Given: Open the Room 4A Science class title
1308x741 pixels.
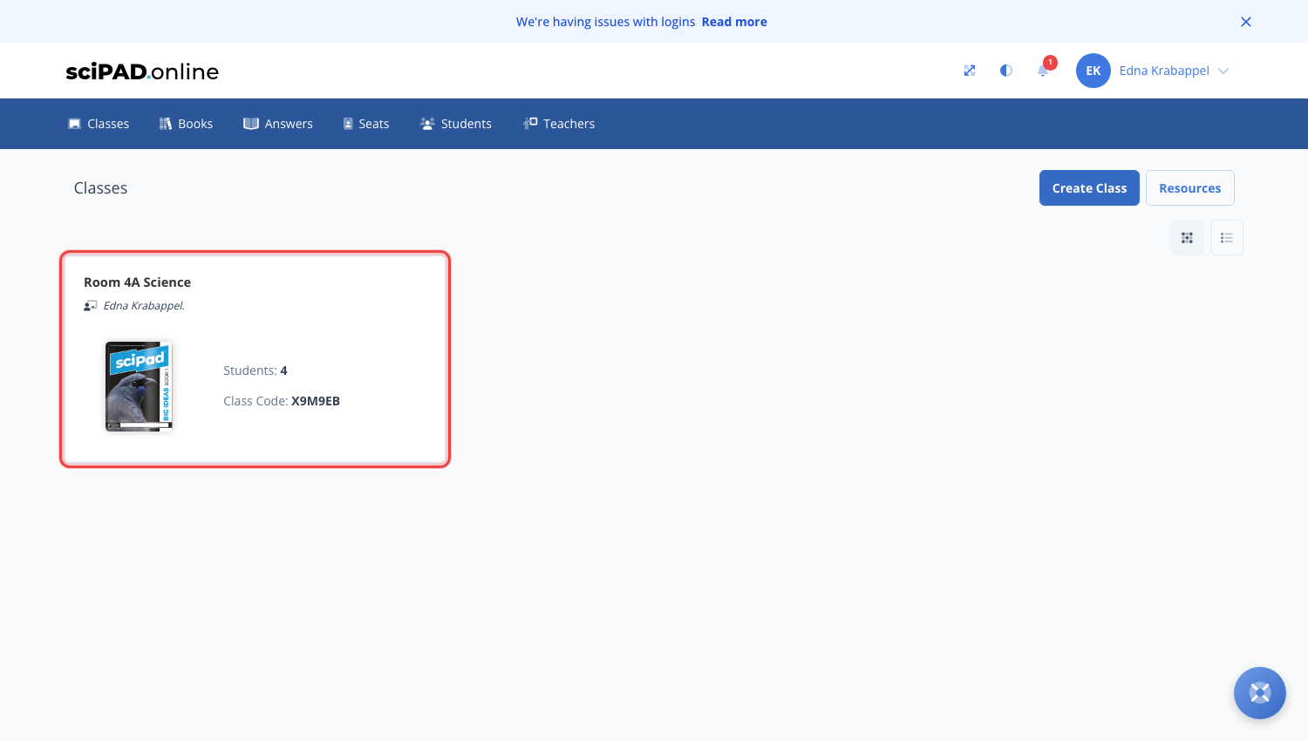Looking at the screenshot, I should point(137,282).
